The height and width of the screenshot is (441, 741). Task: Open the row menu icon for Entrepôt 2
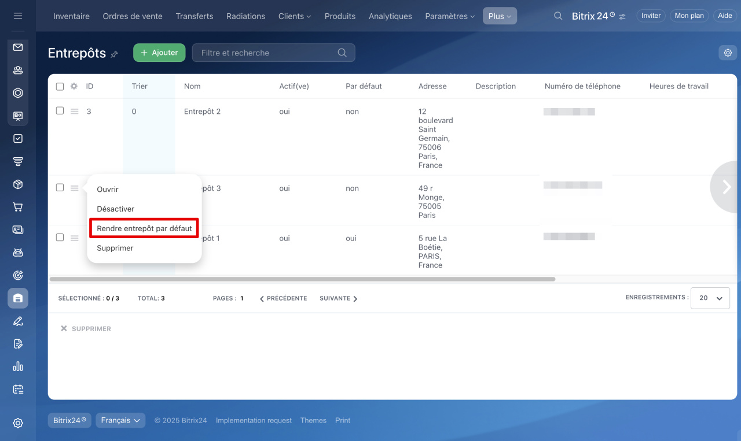tap(75, 112)
